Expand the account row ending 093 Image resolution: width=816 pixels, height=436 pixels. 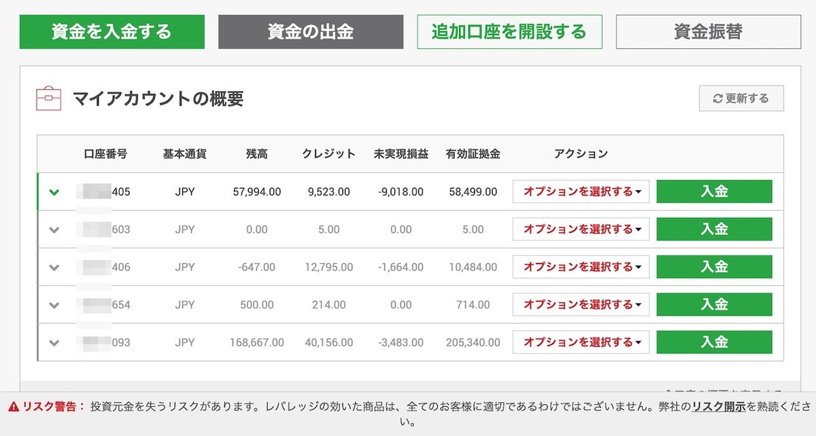54,342
